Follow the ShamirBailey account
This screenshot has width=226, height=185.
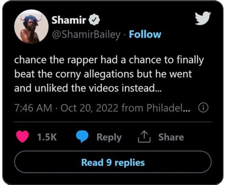[x=145, y=34]
